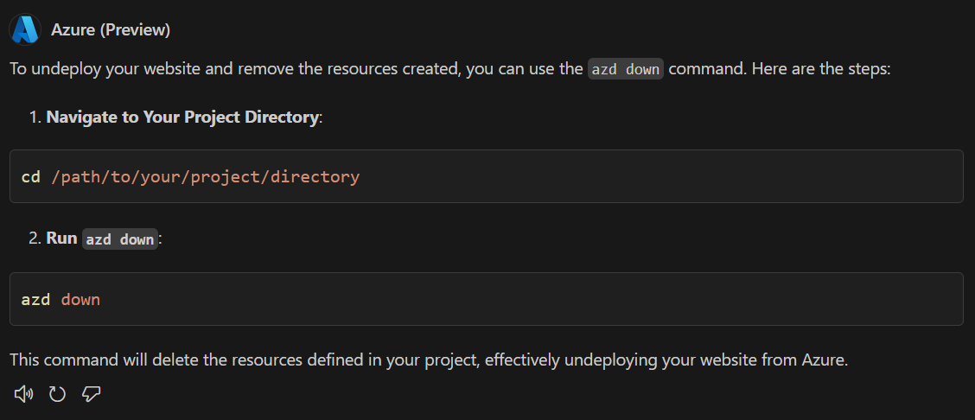Click the final paragraph about deleting resources

pos(429,360)
